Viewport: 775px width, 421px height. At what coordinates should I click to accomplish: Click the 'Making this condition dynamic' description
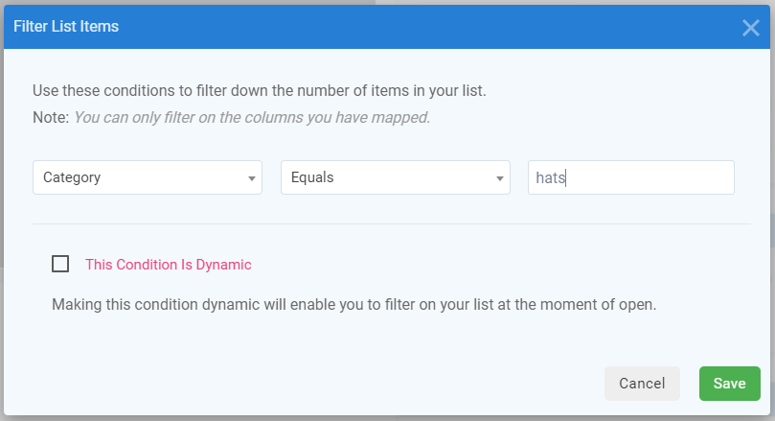tap(353, 304)
